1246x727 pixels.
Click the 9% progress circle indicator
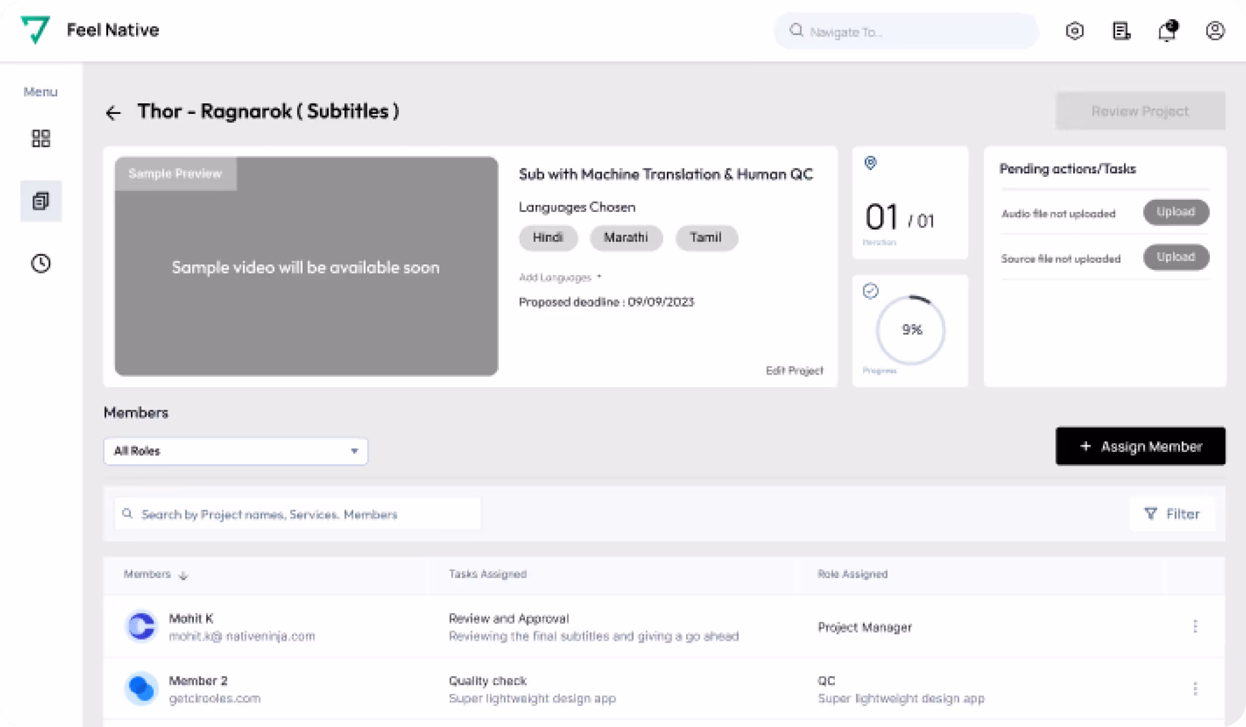[x=911, y=330]
